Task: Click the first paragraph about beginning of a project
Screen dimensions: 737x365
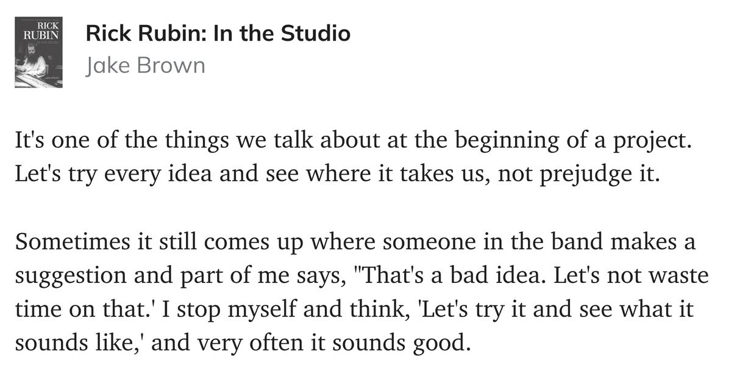Action: pyautogui.click(x=355, y=158)
